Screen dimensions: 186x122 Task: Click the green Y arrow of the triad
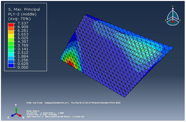(x=16, y=111)
